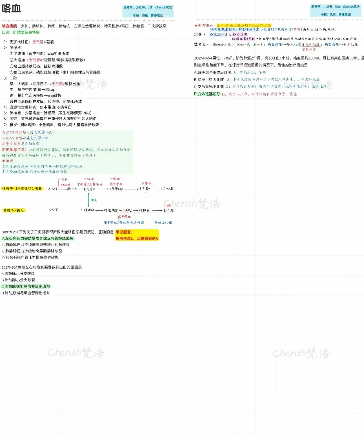Screen dimensions: 364x434
Task: Click the line starting '7: 特发性肺A高压'
Action: coord(53,125)
